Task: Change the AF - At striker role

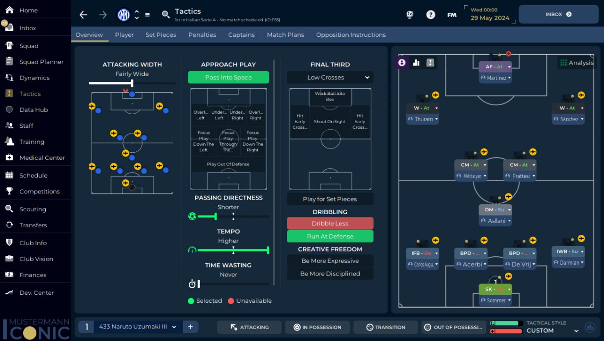Action: [495, 67]
